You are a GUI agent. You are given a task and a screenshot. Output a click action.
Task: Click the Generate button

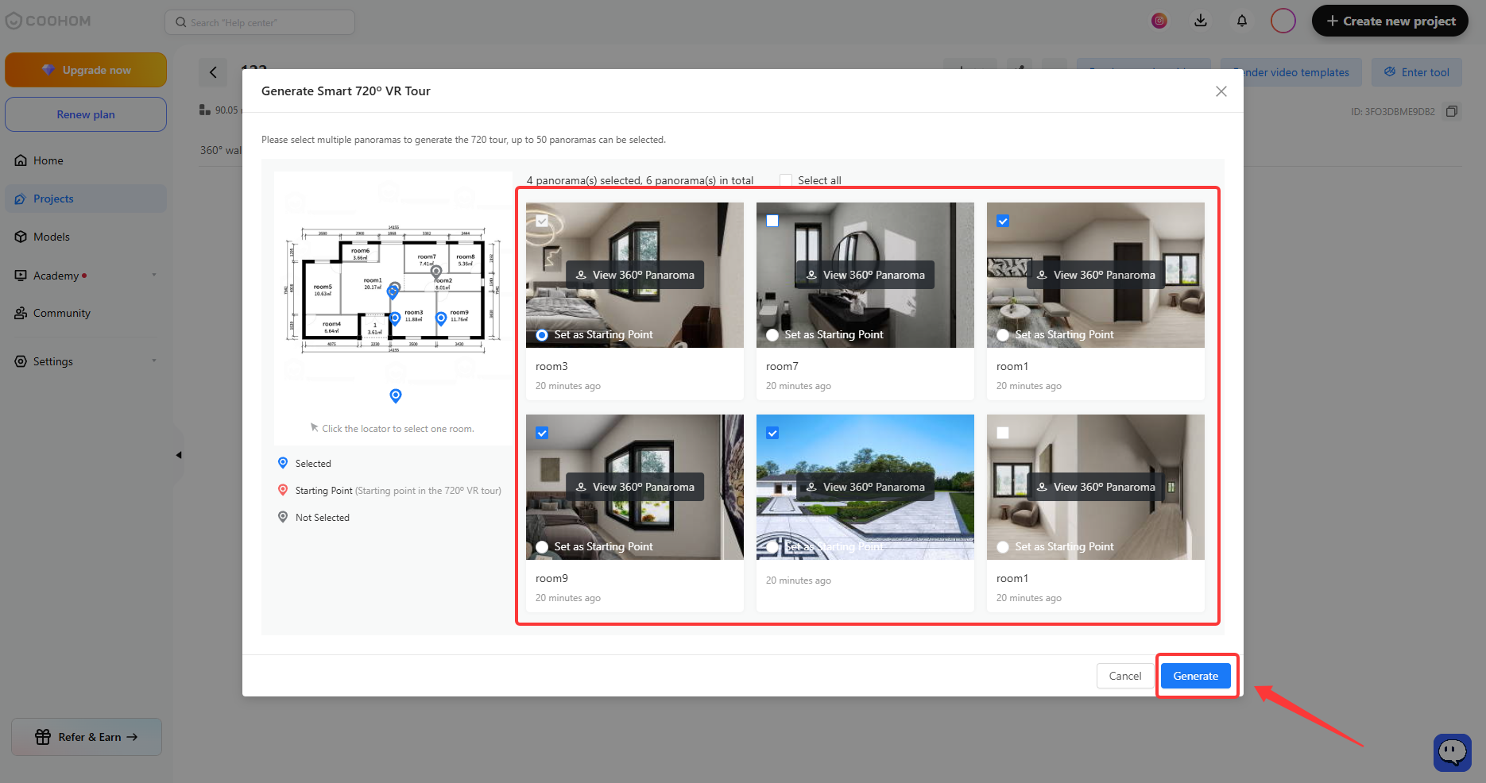[x=1195, y=676]
